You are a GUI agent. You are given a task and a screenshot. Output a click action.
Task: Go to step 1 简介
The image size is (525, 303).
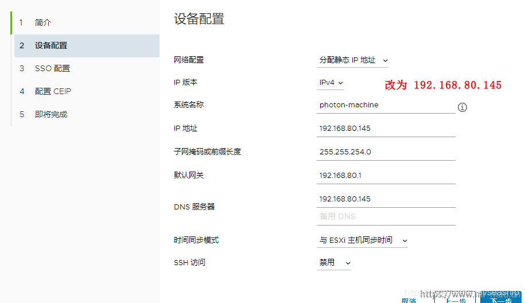point(85,23)
